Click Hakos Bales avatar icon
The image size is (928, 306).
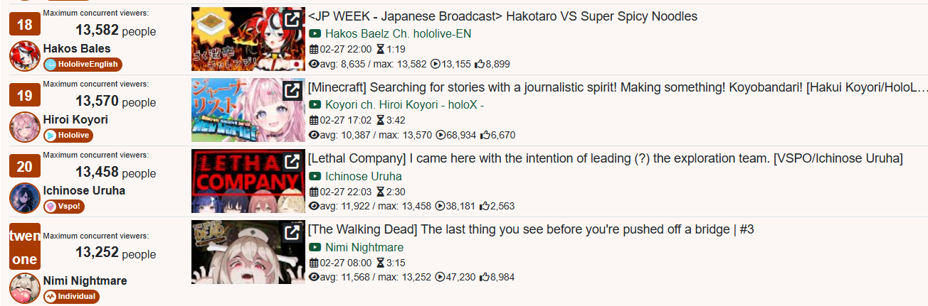24,56
